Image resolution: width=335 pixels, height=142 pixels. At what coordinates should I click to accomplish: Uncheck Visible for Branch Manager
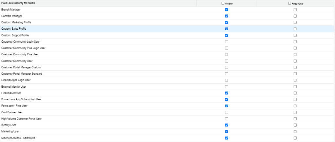(x=226, y=9)
